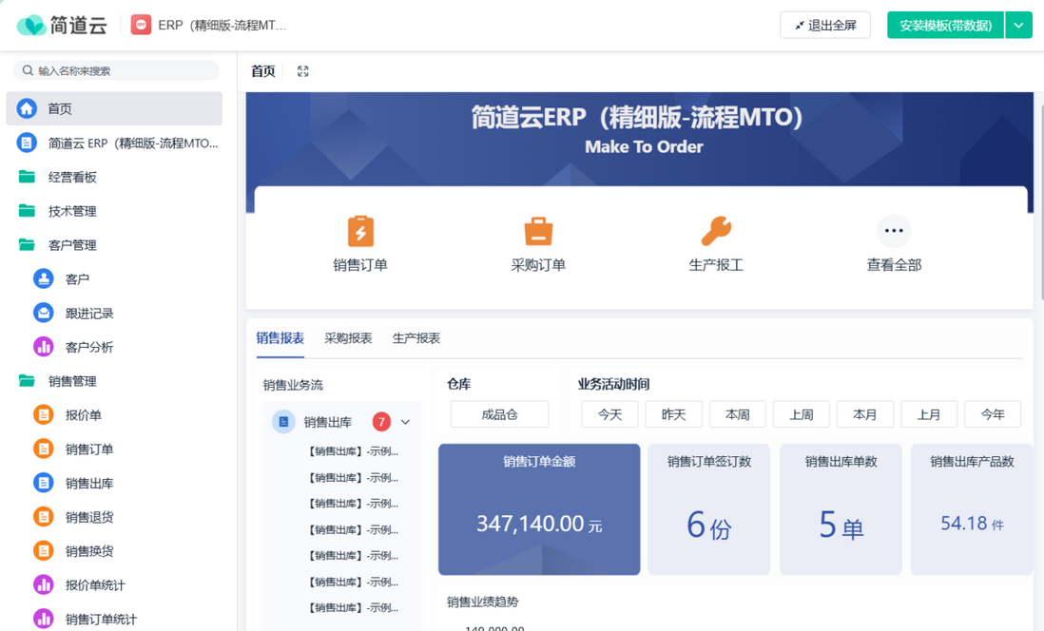Click the 技术管理 folder icon
Screen dimensions: 1044x631
pos(27,210)
